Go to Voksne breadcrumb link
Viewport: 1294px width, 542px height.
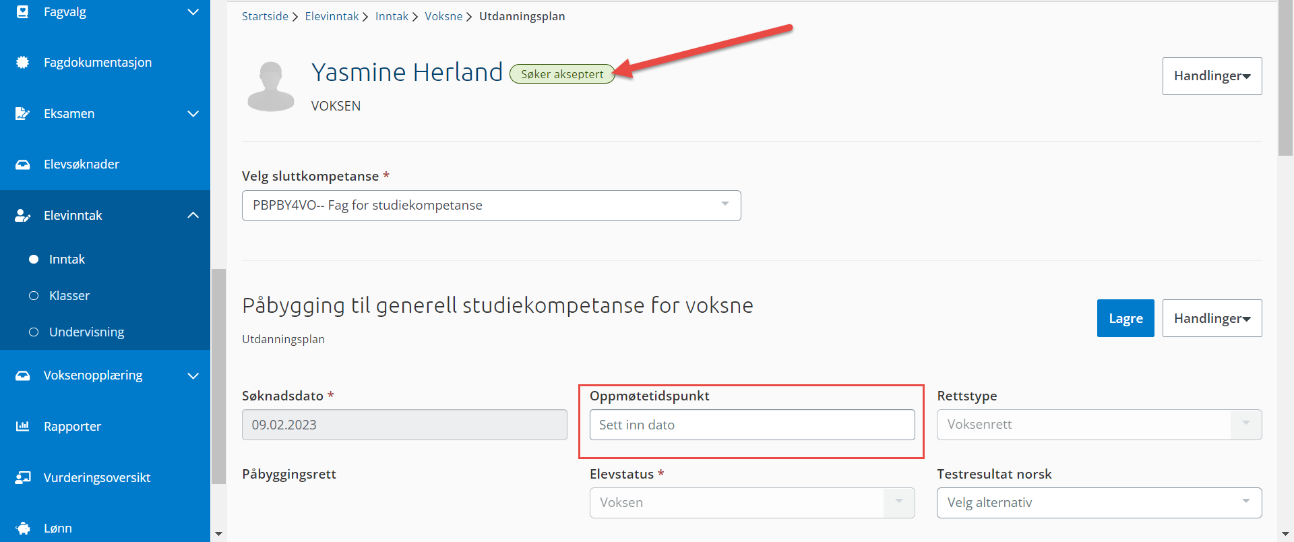click(443, 16)
